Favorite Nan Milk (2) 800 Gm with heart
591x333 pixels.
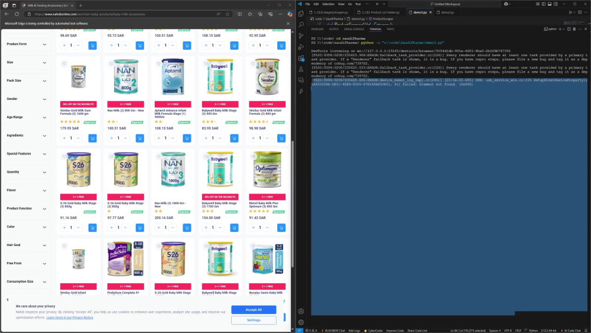point(112,63)
